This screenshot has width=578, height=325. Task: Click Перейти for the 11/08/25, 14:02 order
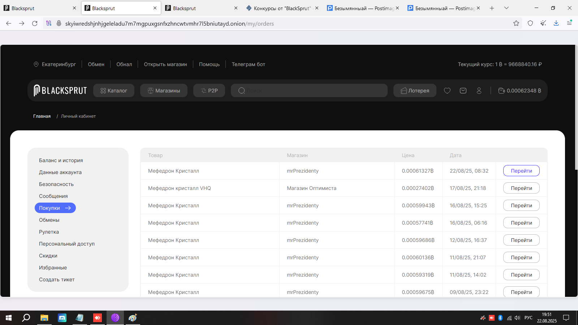(x=521, y=275)
